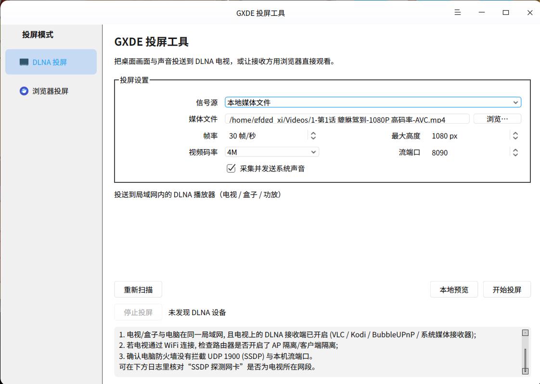The width and height of the screenshot is (540, 384).
Task: Maximize the GXDE 投屏工具 window
Action: point(505,13)
